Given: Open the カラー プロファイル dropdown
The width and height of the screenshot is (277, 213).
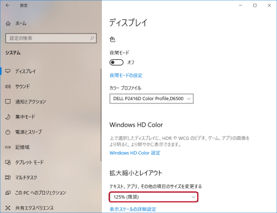Looking at the screenshot, I should point(151,98).
